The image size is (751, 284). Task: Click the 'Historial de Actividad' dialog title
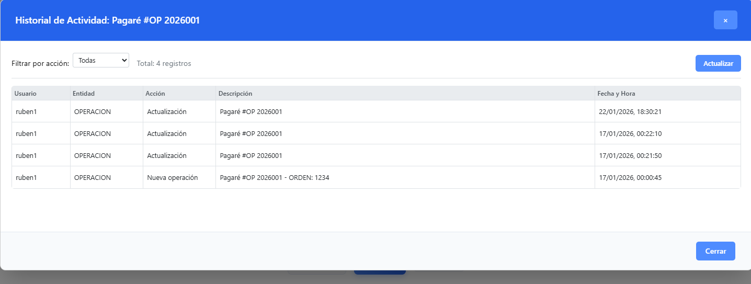click(x=107, y=20)
